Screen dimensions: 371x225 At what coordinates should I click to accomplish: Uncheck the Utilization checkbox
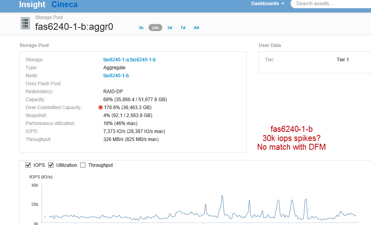click(x=51, y=165)
